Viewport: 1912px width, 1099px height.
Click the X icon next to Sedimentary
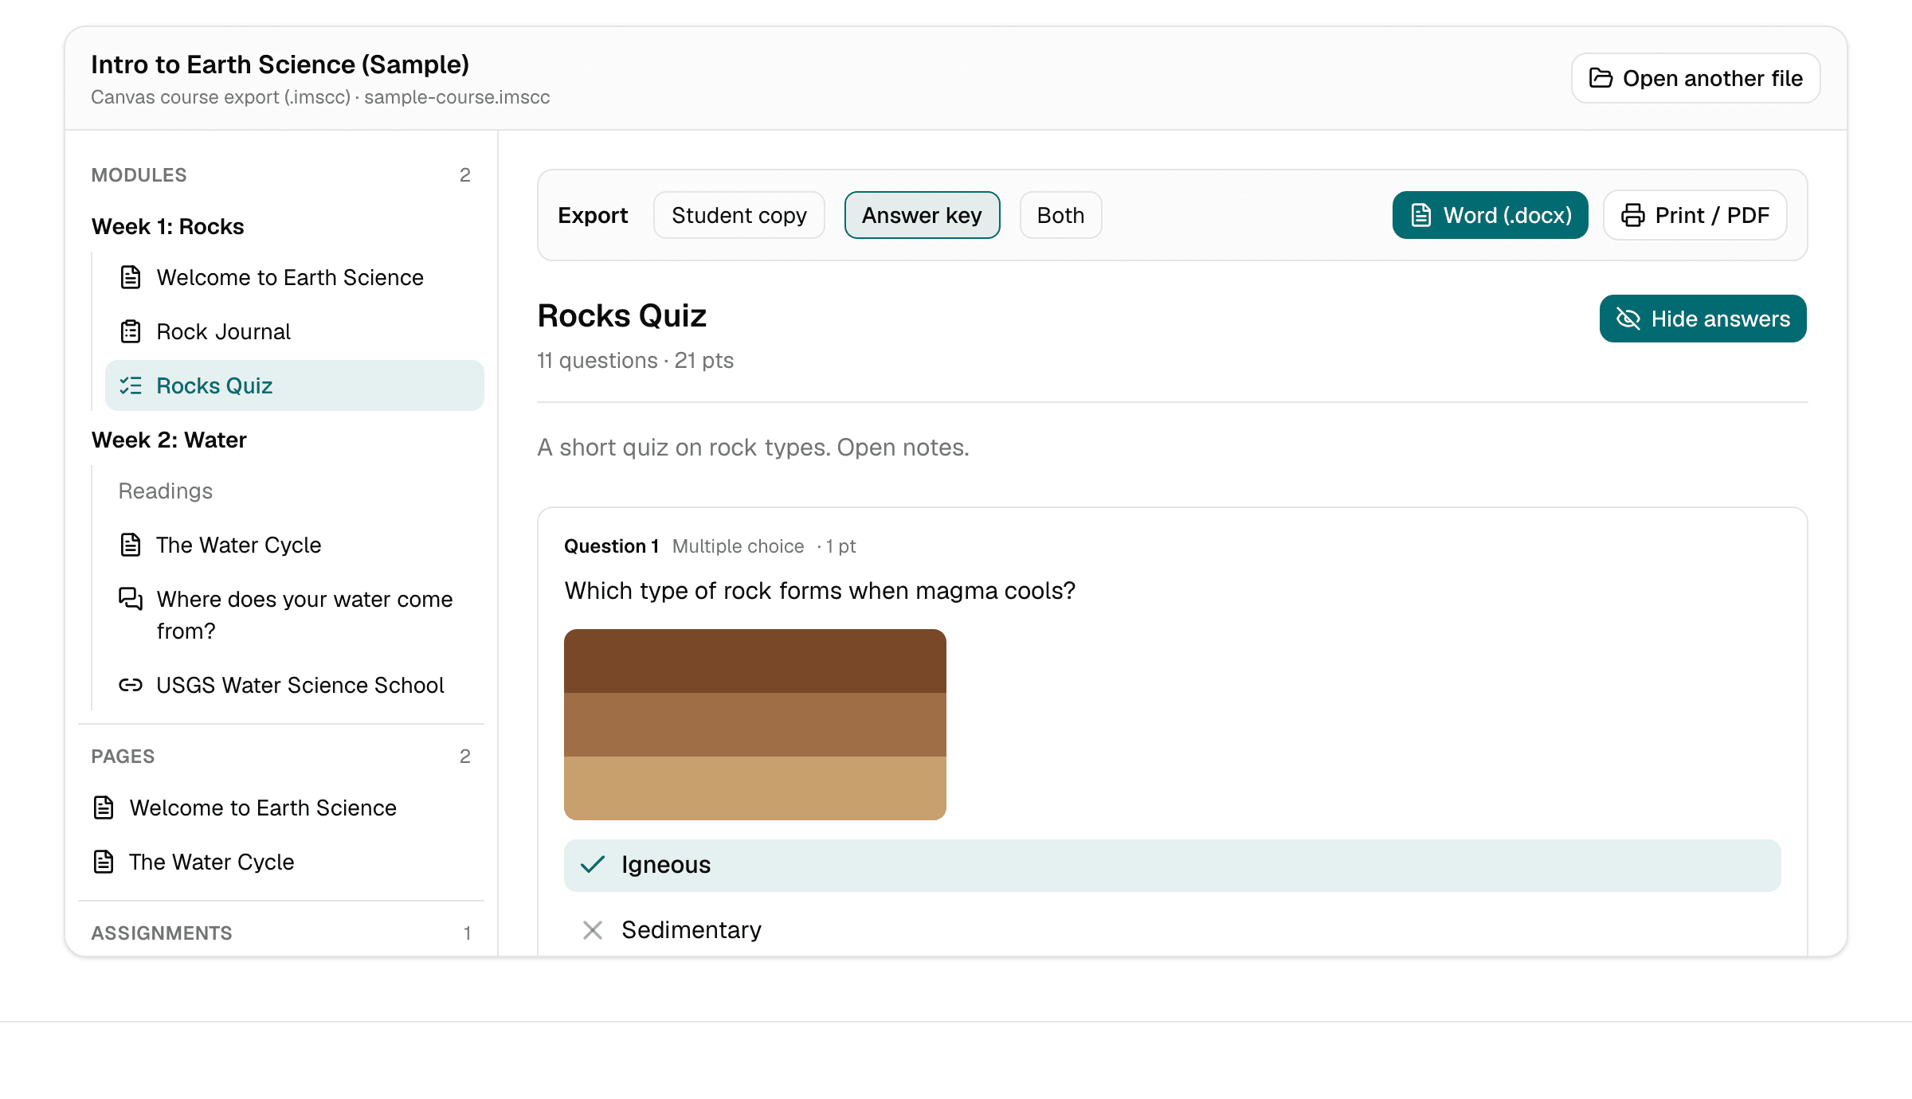coord(593,930)
